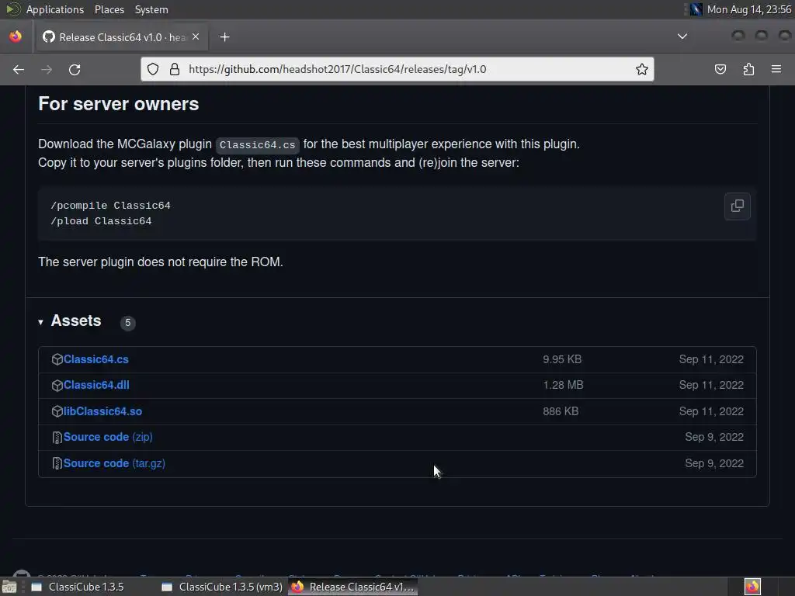Click the For server owners heading
Screen dimensions: 795x596
(119, 104)
